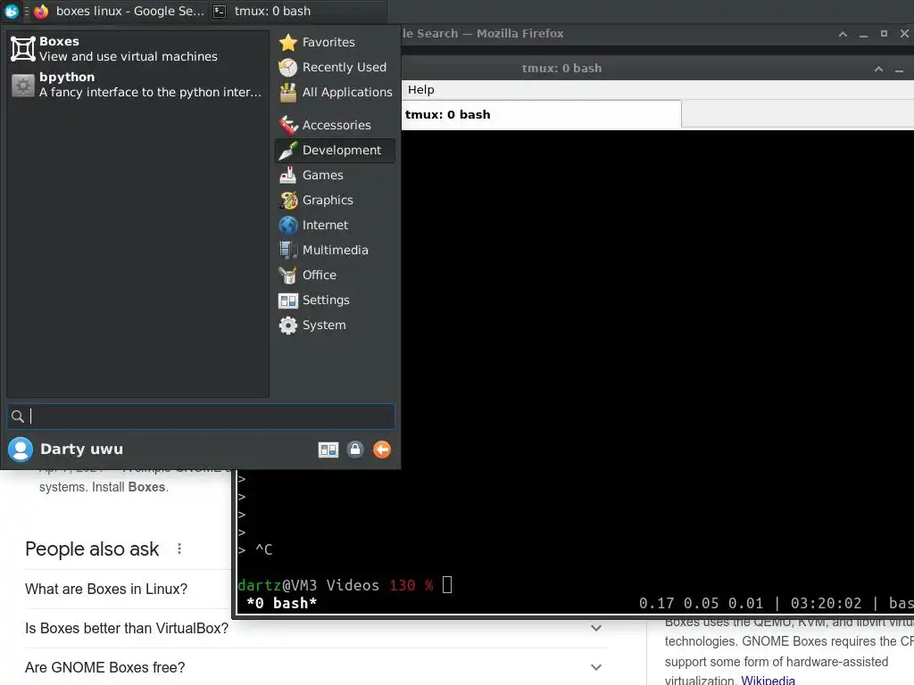Lock the screen via padlock icon
Viewport: 914px width, 685px height.
[355, 450]
